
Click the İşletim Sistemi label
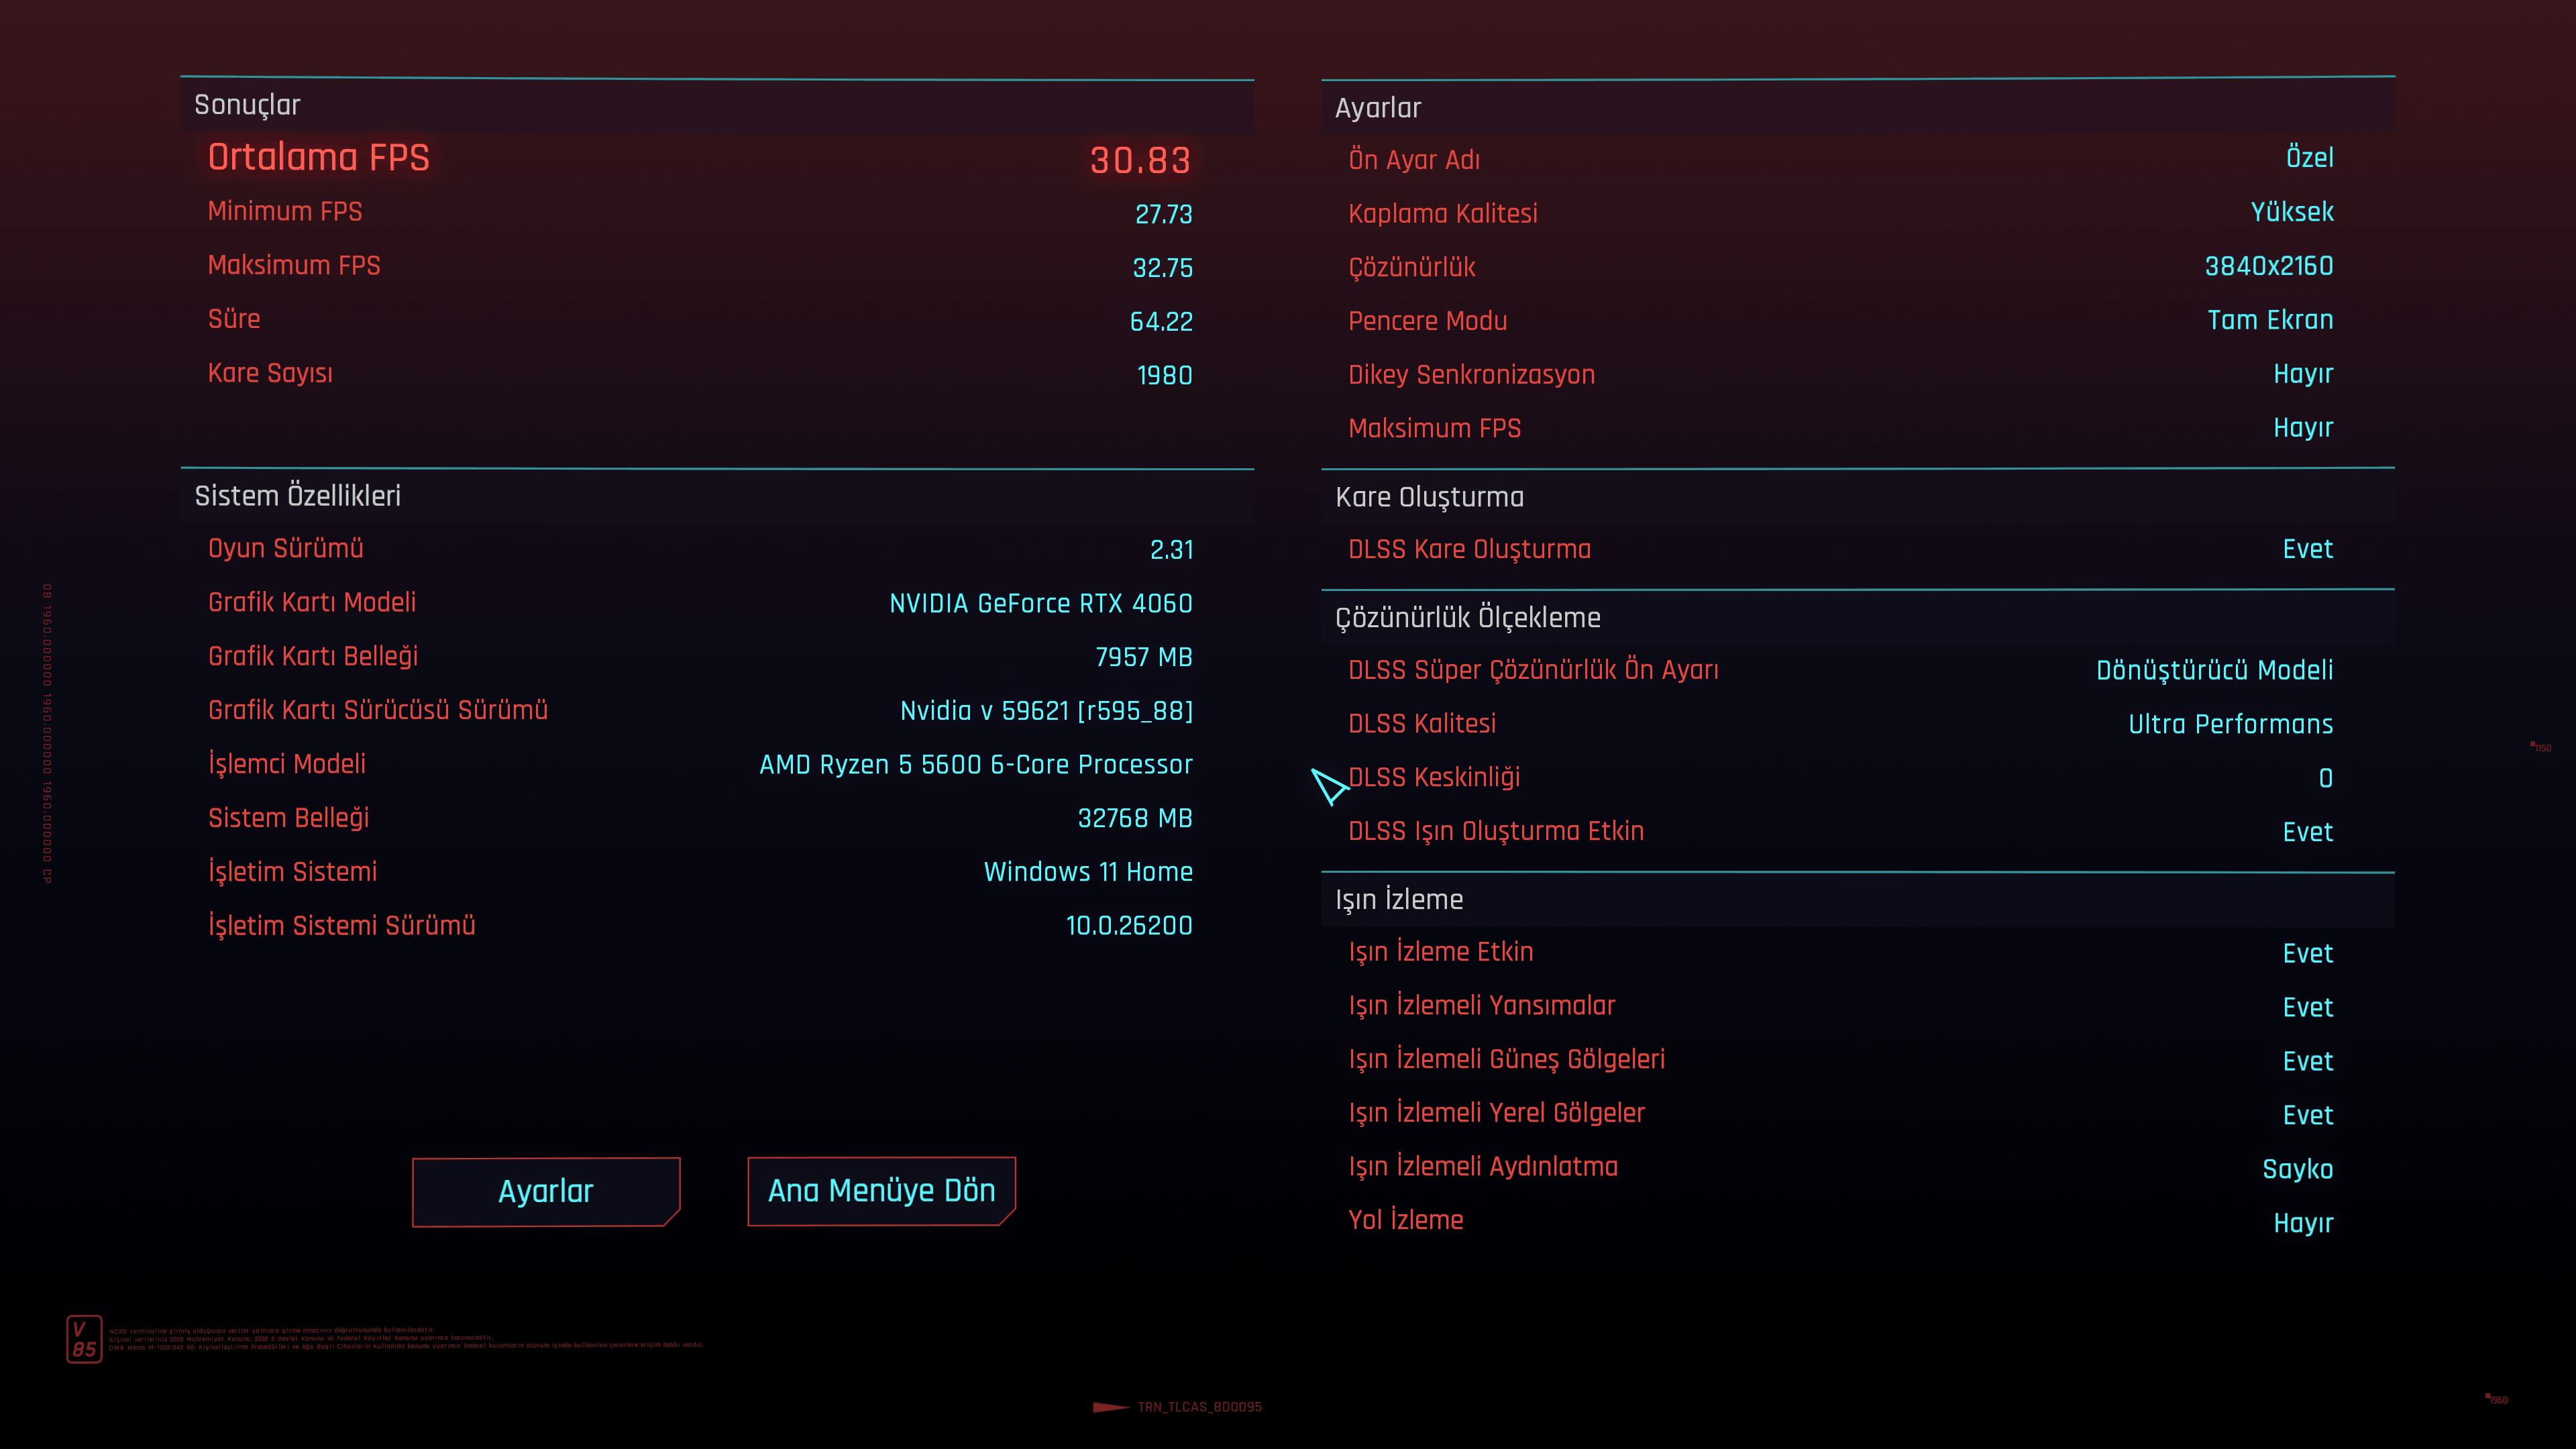click(x=292, y=872)
